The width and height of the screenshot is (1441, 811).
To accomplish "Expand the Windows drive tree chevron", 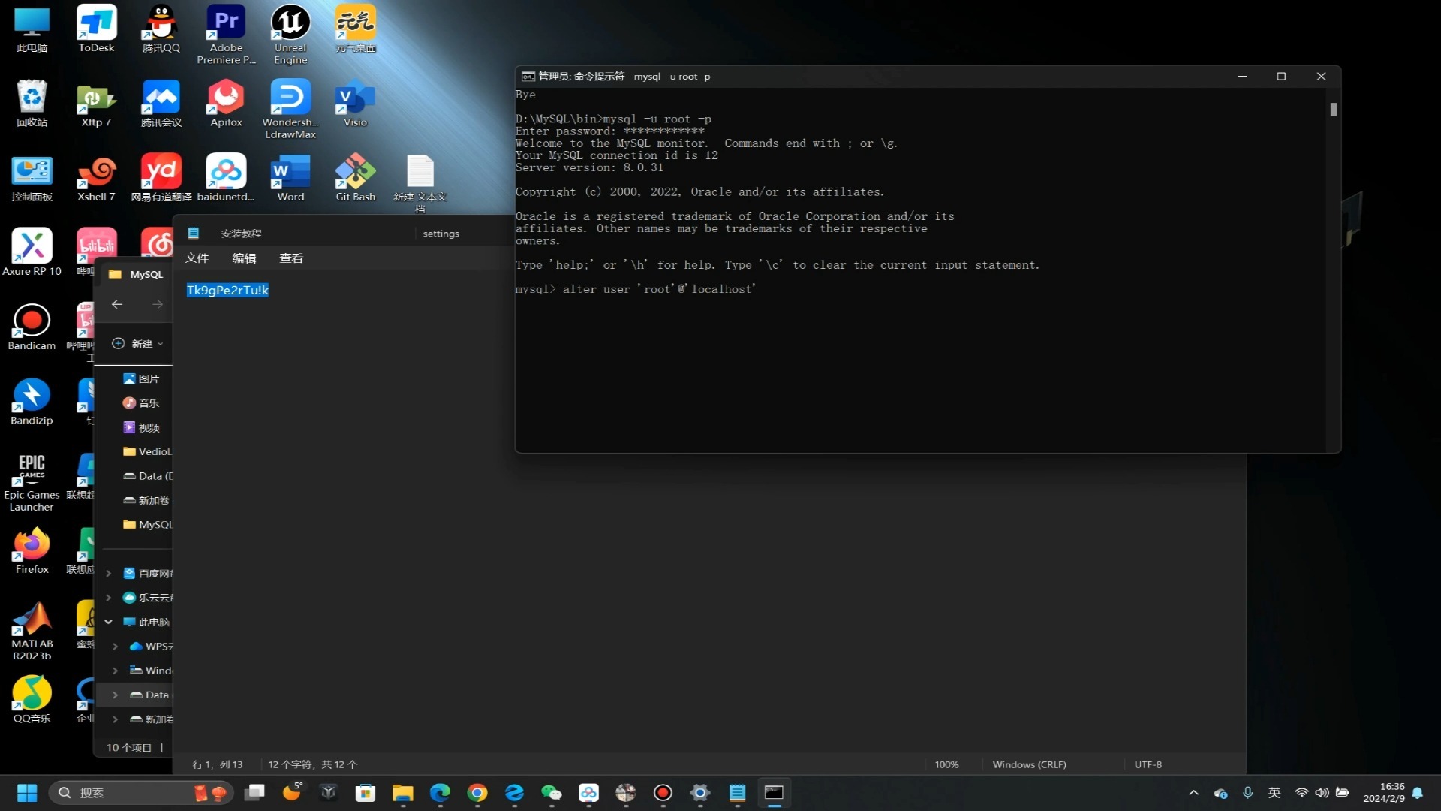I will [115, 671].
